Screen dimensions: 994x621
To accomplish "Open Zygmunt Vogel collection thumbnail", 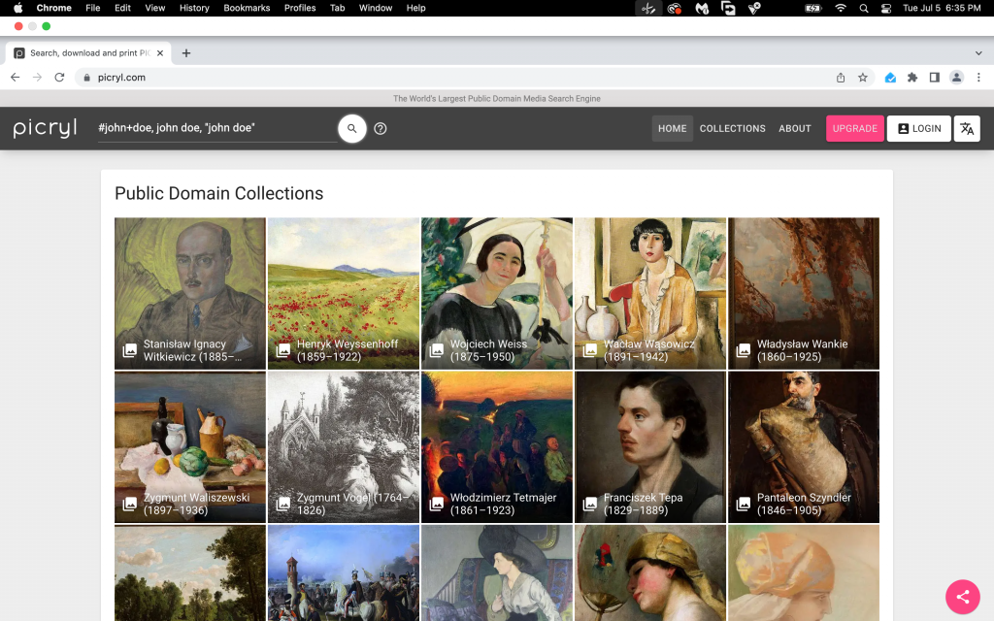I will [x=344, y=446].
